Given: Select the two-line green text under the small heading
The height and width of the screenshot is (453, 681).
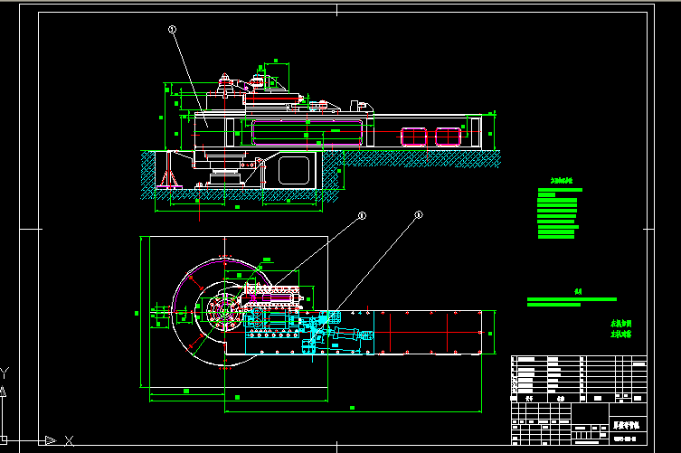Looking at the screenshot, I should pyautogui.click(x=570, y=301).
